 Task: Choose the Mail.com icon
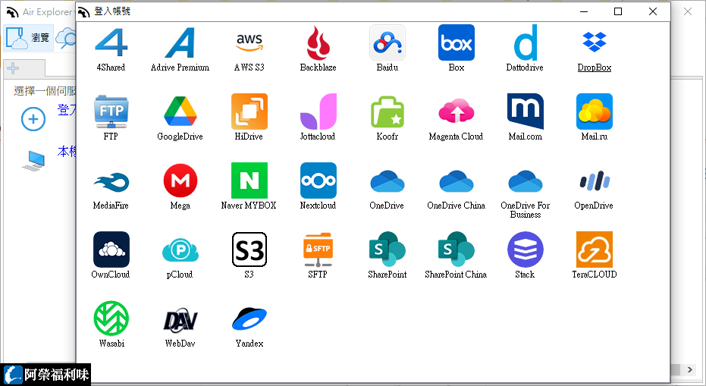point(526,111)
